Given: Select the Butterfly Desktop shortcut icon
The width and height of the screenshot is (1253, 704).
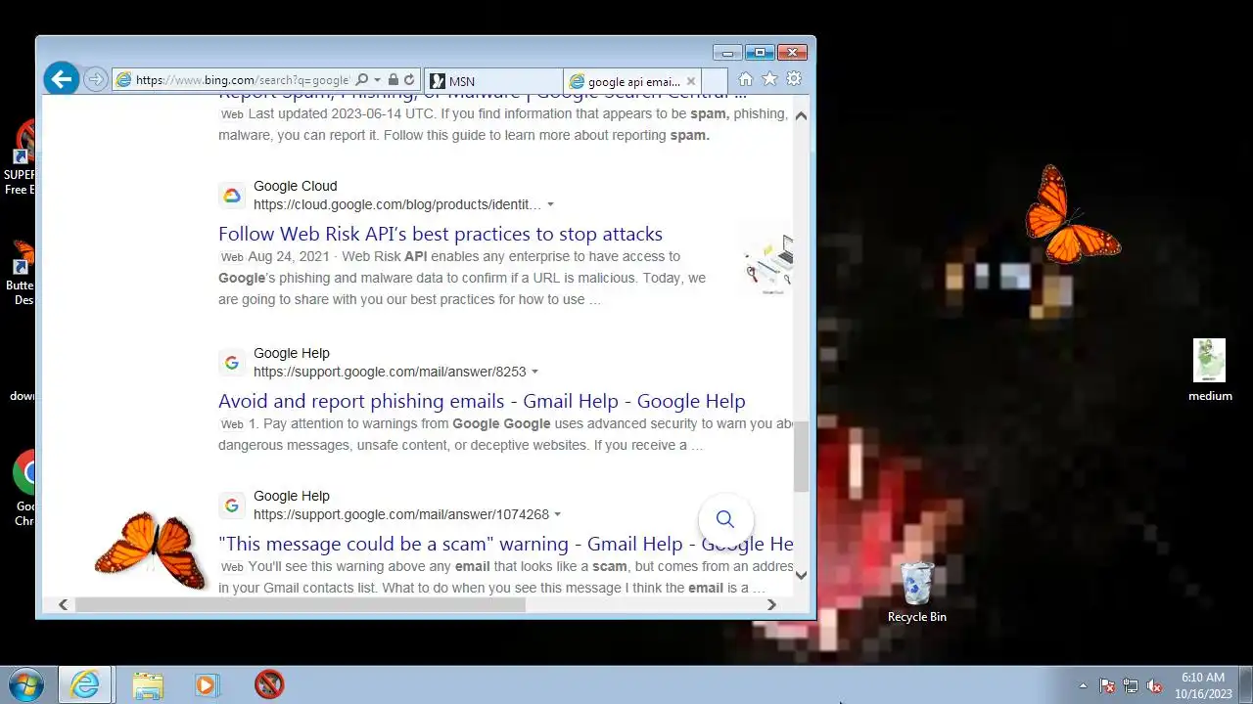Looking at the screenshot, I should click(20, 272).
